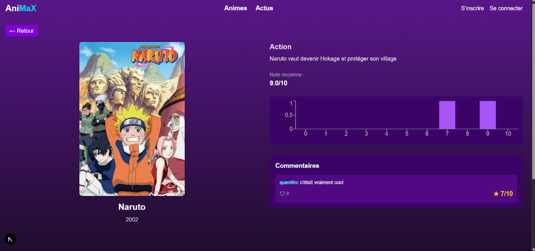Screen dimensions: 535x251
Task: Click the gold star rating icon
Action: point(496,194)
